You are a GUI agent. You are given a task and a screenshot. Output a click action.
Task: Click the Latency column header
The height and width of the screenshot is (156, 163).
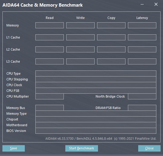click(142, 18)
